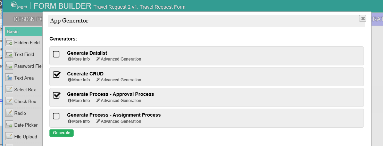The width and height of the screenshot is (383, 146).
Task: Click the Hidden Field palette icon
Action: coord(9,43)
